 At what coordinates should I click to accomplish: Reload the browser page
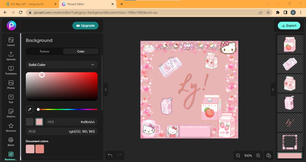point(21,13)
